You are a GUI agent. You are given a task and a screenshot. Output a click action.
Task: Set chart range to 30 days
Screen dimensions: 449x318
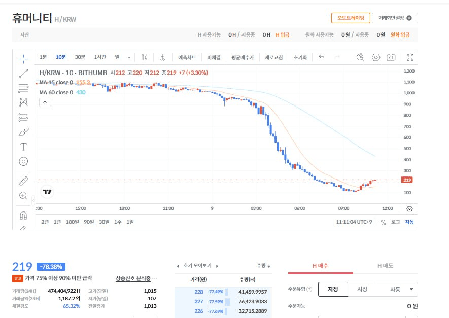tap(104, 222)
